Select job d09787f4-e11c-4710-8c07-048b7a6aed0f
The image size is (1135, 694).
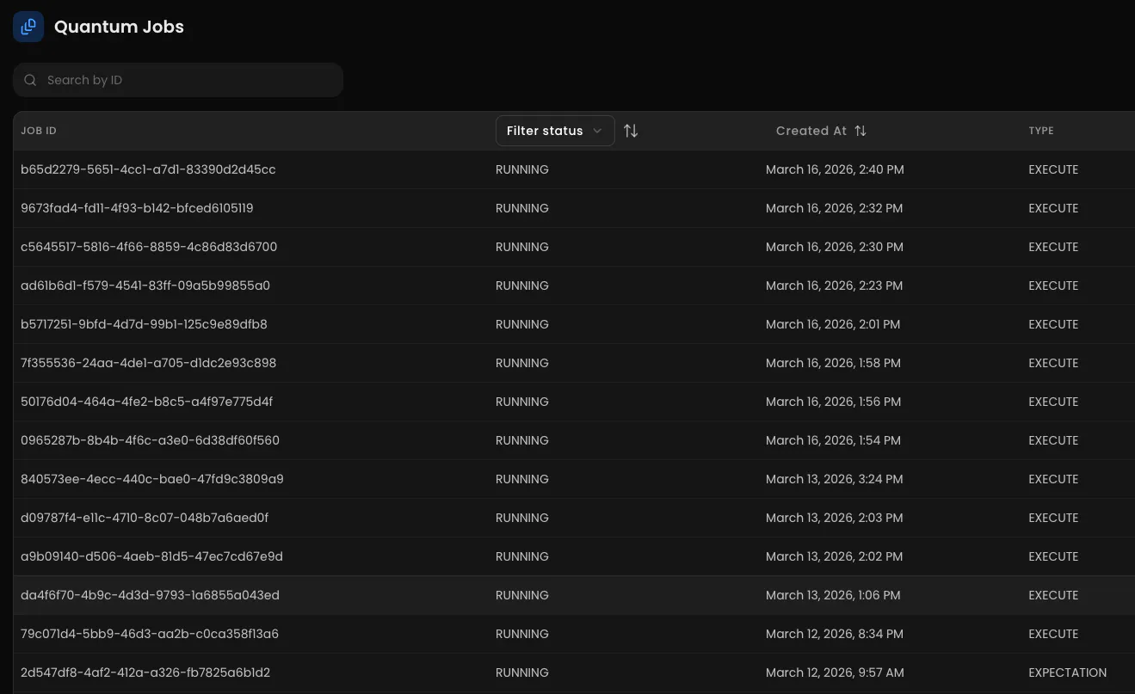coord(145,518)
